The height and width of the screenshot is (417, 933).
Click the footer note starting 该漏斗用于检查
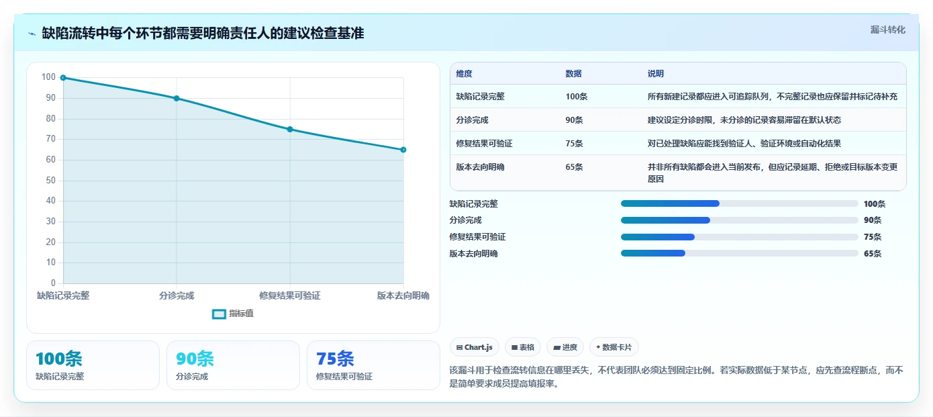pyautogui.click(x=677, y=377)
